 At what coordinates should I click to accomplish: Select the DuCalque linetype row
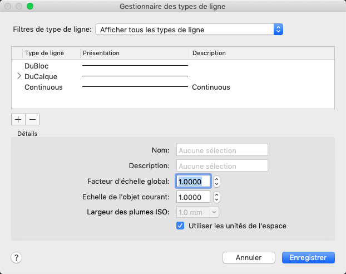click(41, 76)
